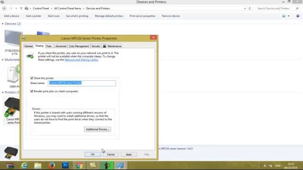Click the forward navigation arrow

[x=11, y=8]
